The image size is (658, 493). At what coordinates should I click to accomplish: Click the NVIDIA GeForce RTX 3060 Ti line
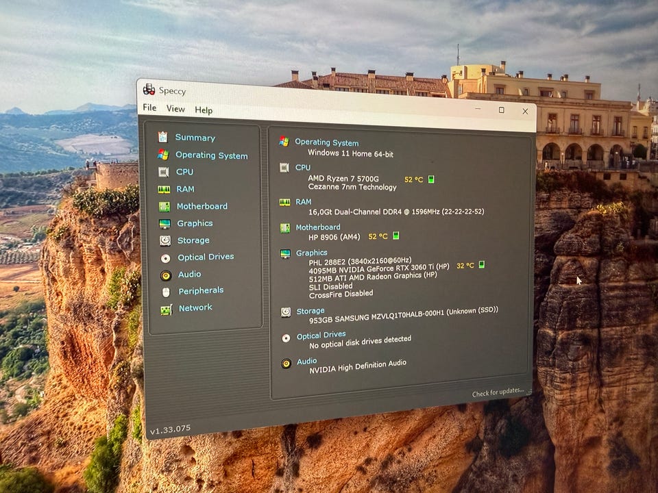click(379, 268)
